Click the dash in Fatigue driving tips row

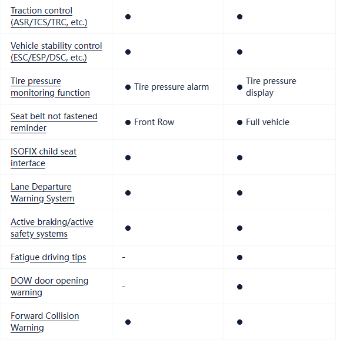tap(124, 257)
